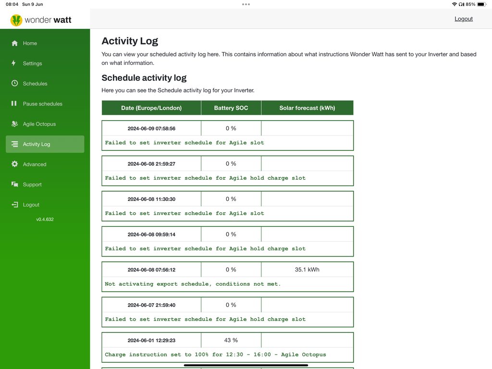Click the Logout link at top right
This screenshot has width=492, height=369.
(x=464, y=19)
